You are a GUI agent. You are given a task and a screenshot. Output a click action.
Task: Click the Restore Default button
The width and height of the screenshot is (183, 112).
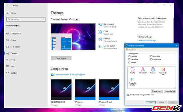[x=170, y=91]
